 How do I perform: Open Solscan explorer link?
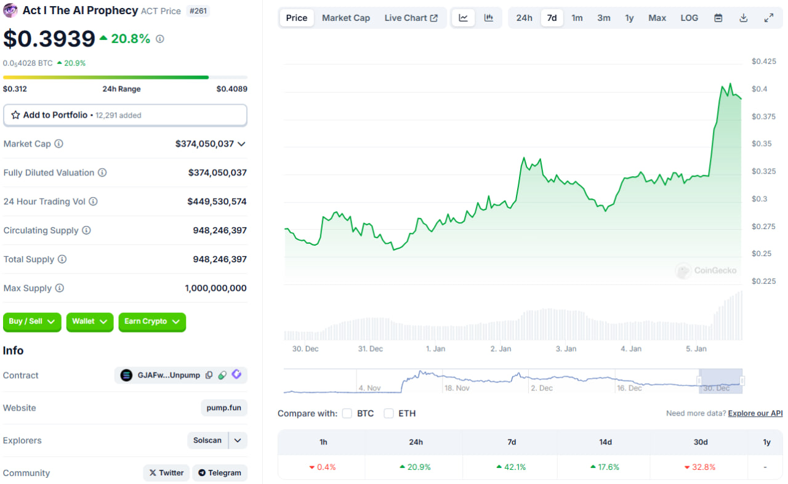(207, 440)
